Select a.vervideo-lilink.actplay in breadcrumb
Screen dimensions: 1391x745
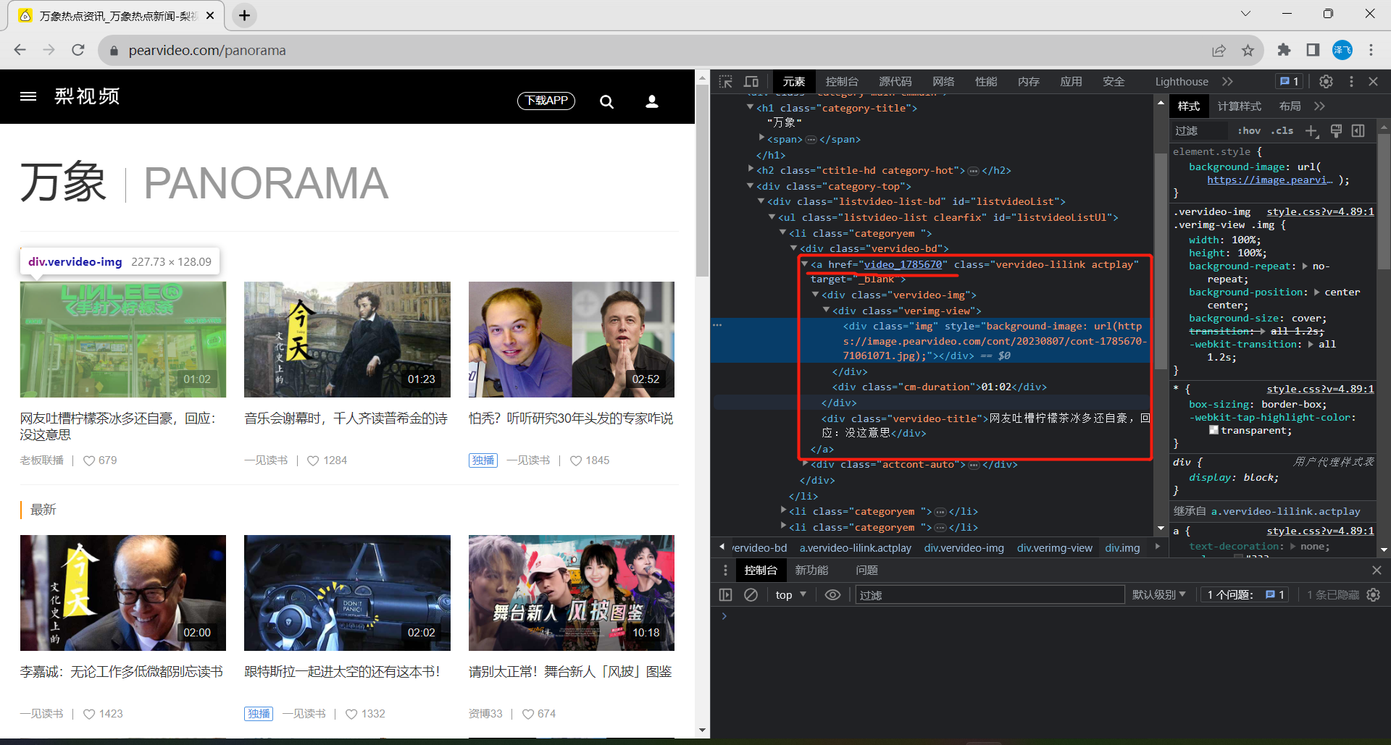click(855, 548)
